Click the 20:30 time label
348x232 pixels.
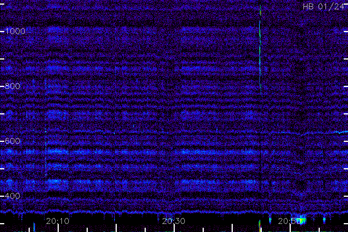(174, 221)
